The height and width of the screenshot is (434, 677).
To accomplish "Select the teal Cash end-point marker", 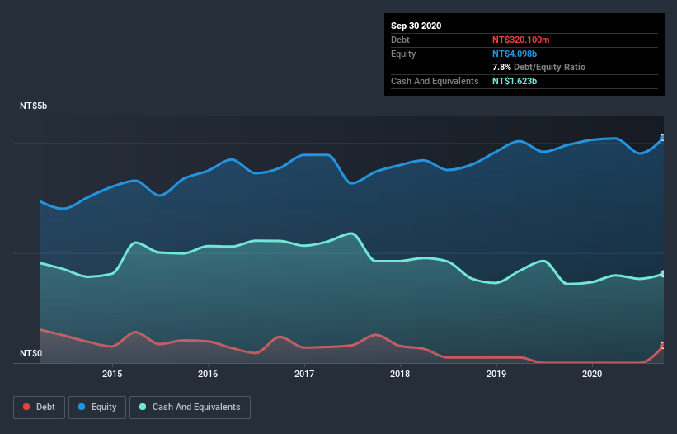I will pyautogui.click(x=663, y=274).
